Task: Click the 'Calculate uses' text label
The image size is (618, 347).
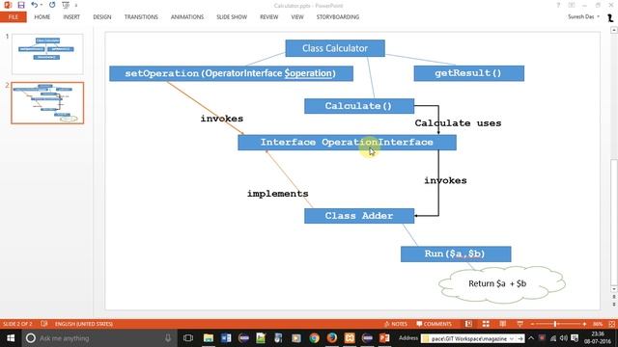Action: 458,123
